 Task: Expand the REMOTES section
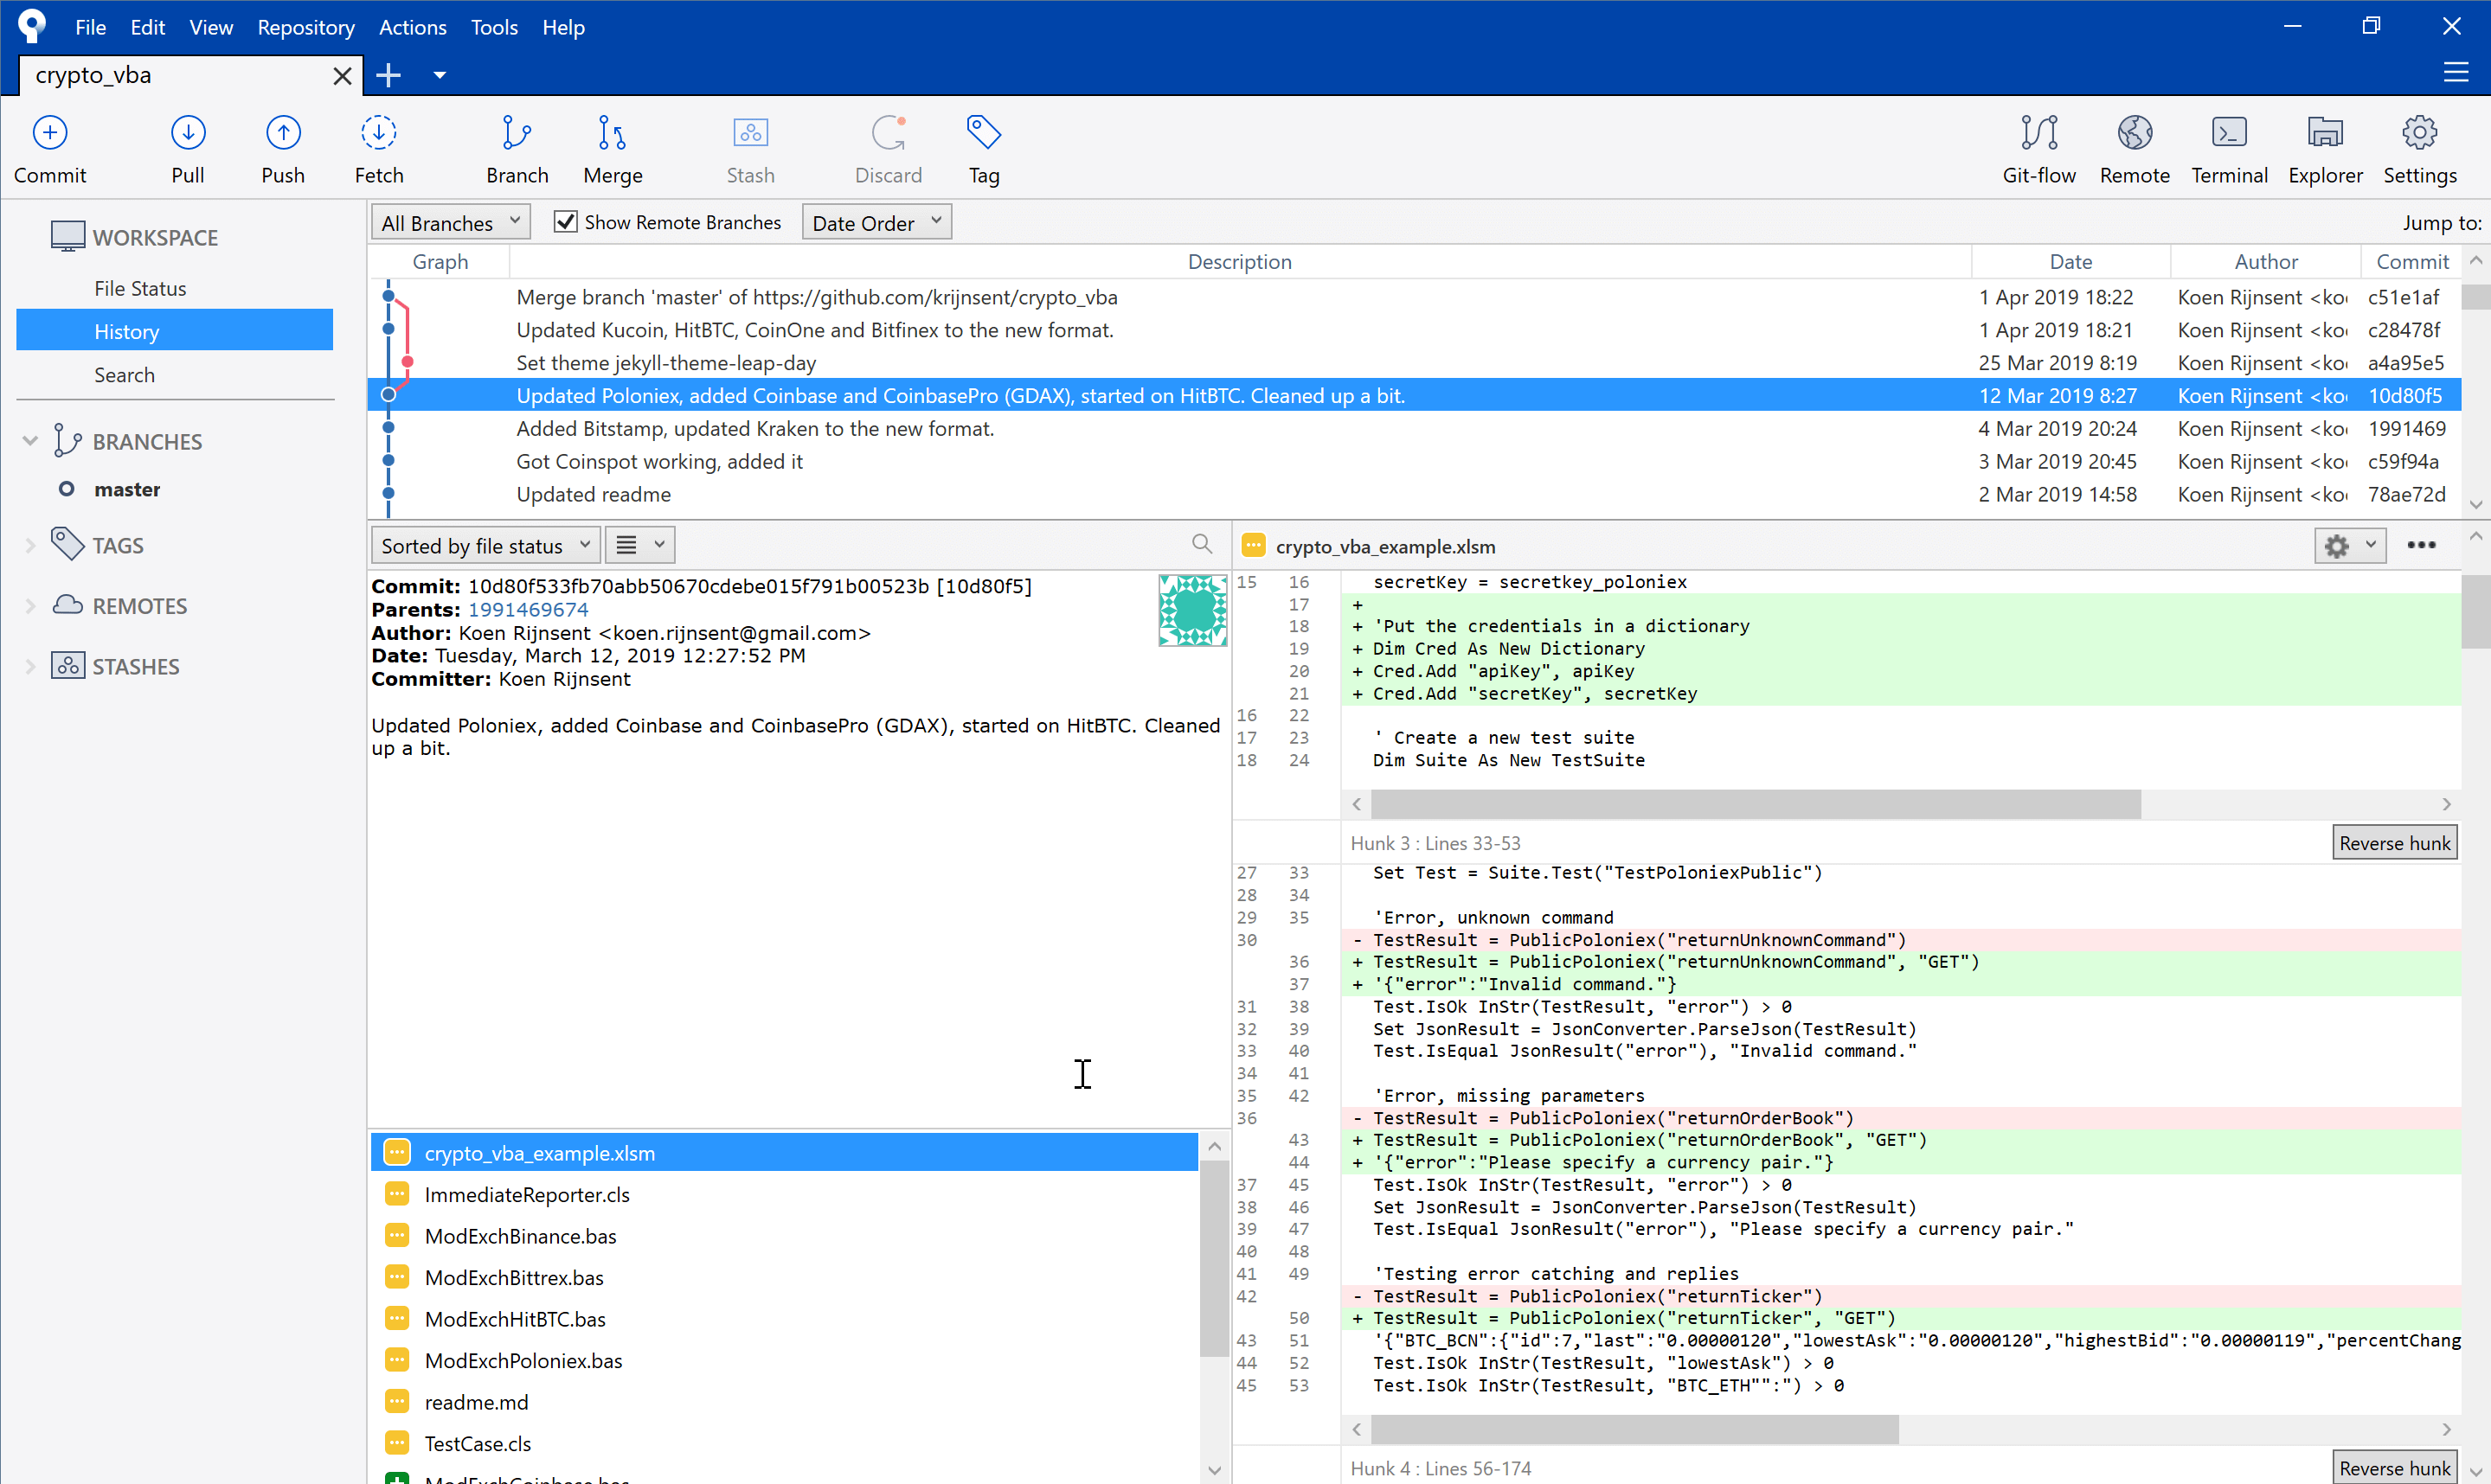coord(30,606)
